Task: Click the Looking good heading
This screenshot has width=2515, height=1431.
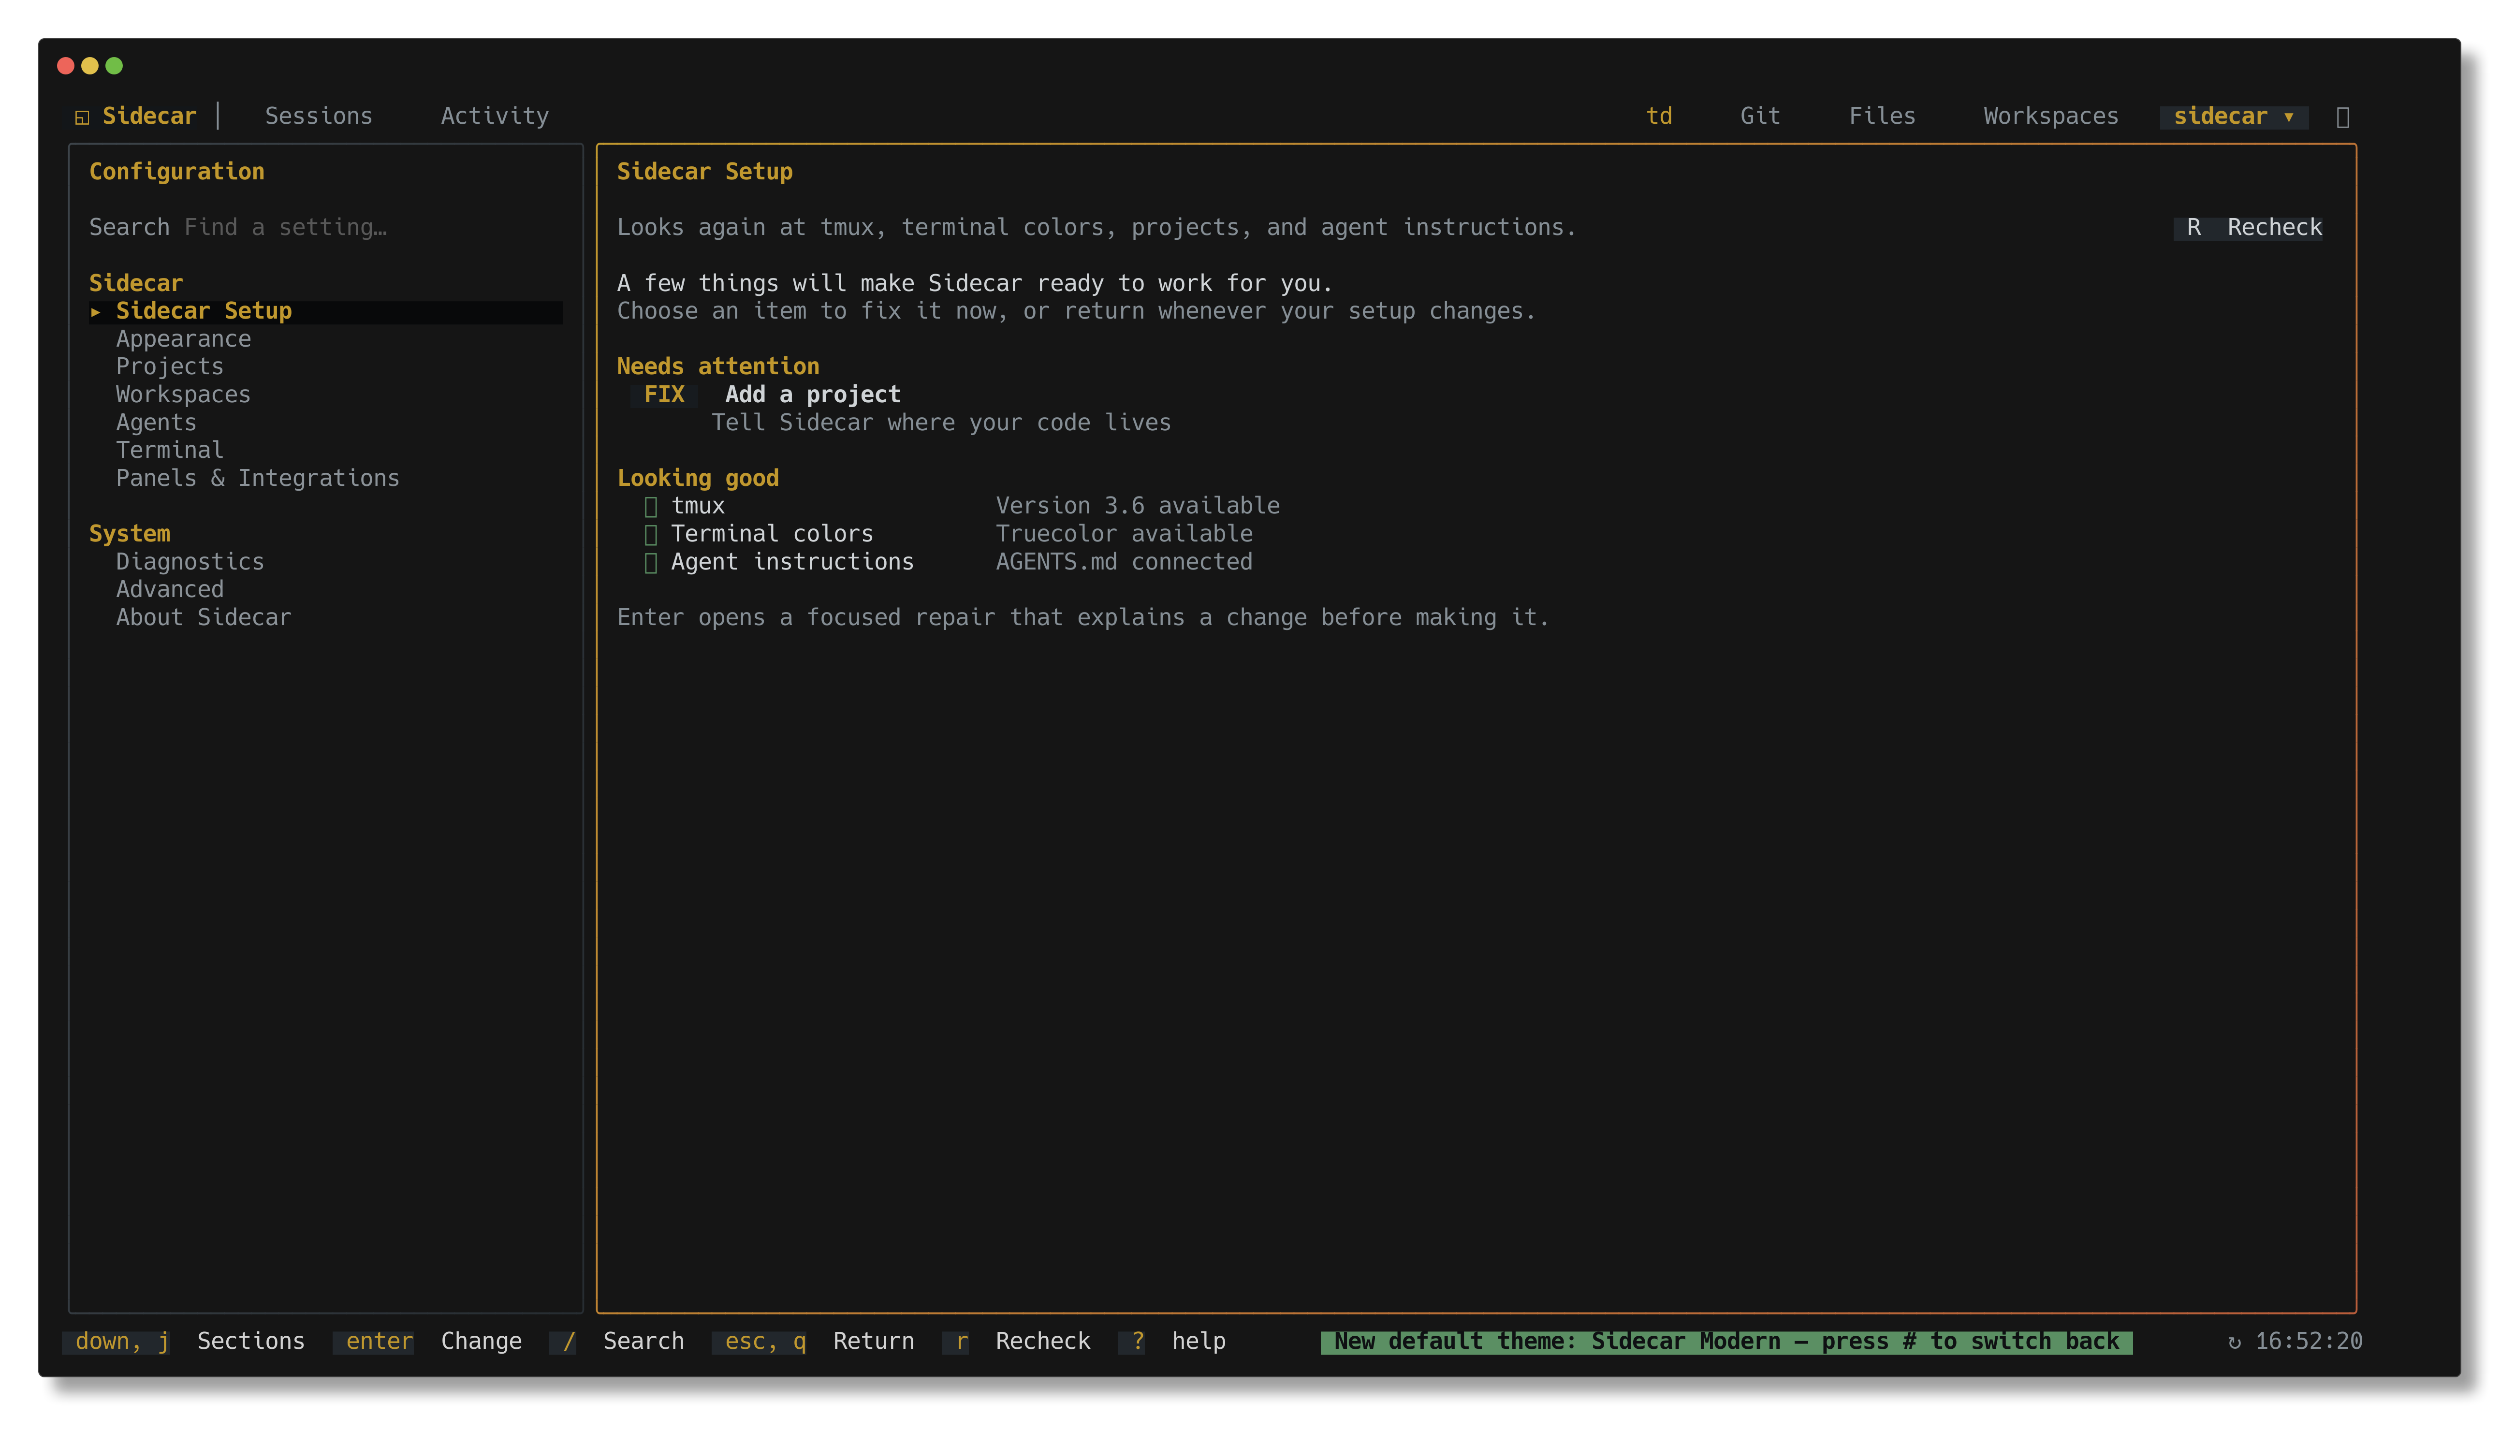Action: click(x=698, y=479)
